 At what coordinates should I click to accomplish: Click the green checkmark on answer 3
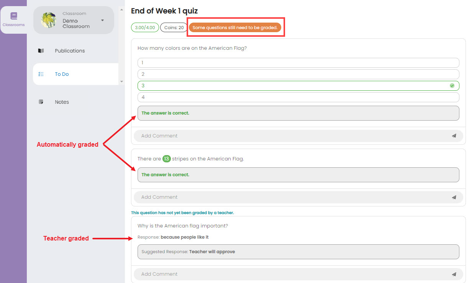pos(452,86)
